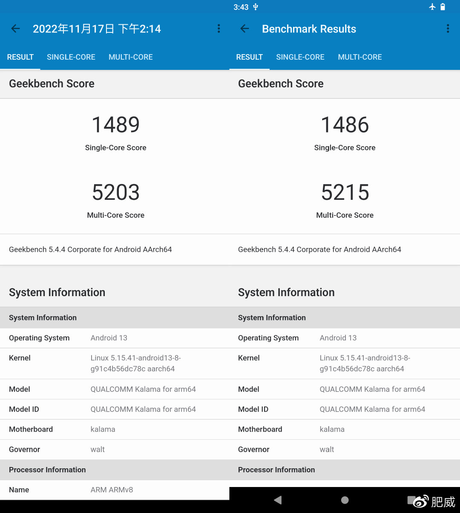Tap back arrow beside Benchmark Results
460x513 pixels.
click(x=244, y=29)
